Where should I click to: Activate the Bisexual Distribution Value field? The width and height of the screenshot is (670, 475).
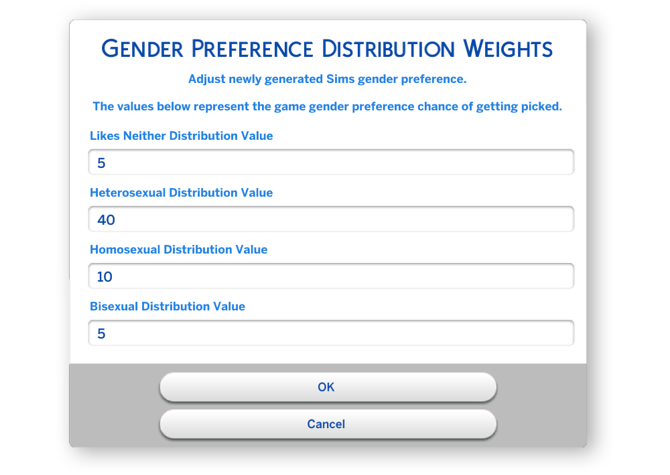[331, 333]
